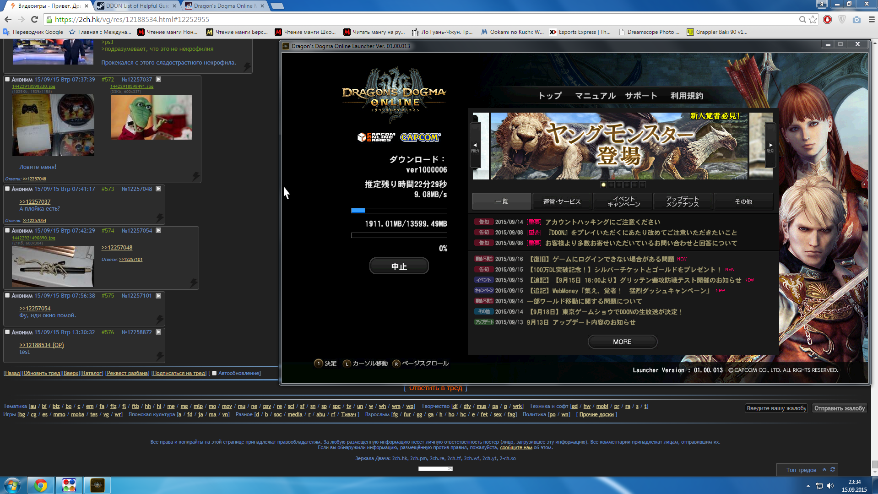The width and height of the screenshot is (878, 494).
Task: Click the colorful app icon beside Chrome in taskbar
Action: coord(69,485)
